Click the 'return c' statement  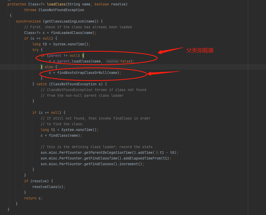point(33,198)
